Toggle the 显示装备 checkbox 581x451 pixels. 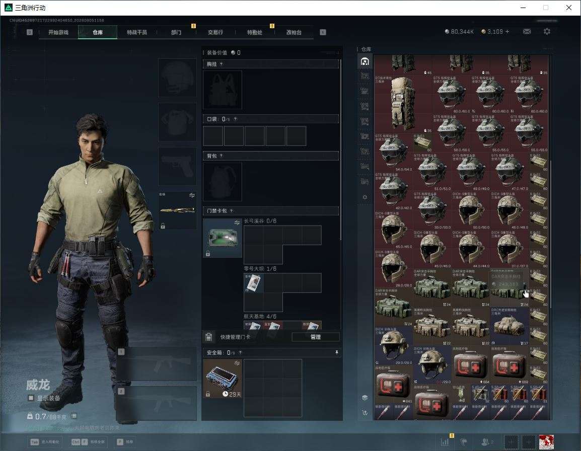[31, 398]
